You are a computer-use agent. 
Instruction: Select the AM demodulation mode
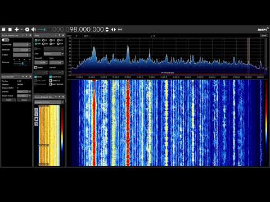tap(44, 40)
